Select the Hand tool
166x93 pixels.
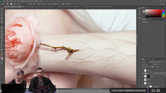click(x=2, y=49)
